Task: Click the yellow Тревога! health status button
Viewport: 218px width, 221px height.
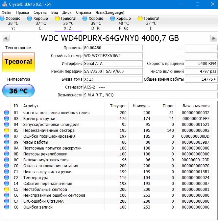Action: pos(18,62)
